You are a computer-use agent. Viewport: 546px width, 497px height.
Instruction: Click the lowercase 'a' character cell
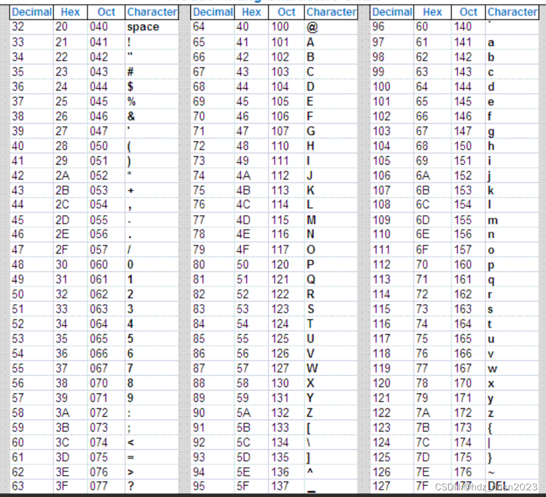[x=512, y=42]
